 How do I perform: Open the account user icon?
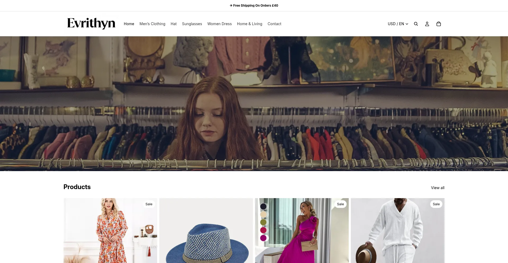tap(427, 24)
